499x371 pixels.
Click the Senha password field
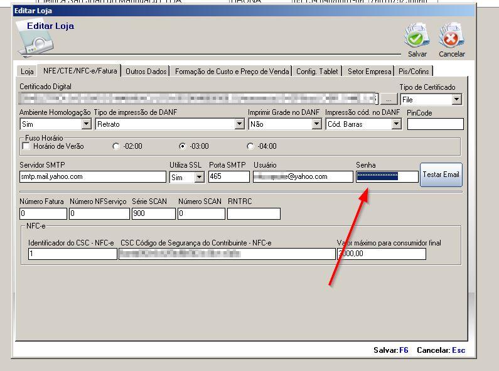(387, 176)
